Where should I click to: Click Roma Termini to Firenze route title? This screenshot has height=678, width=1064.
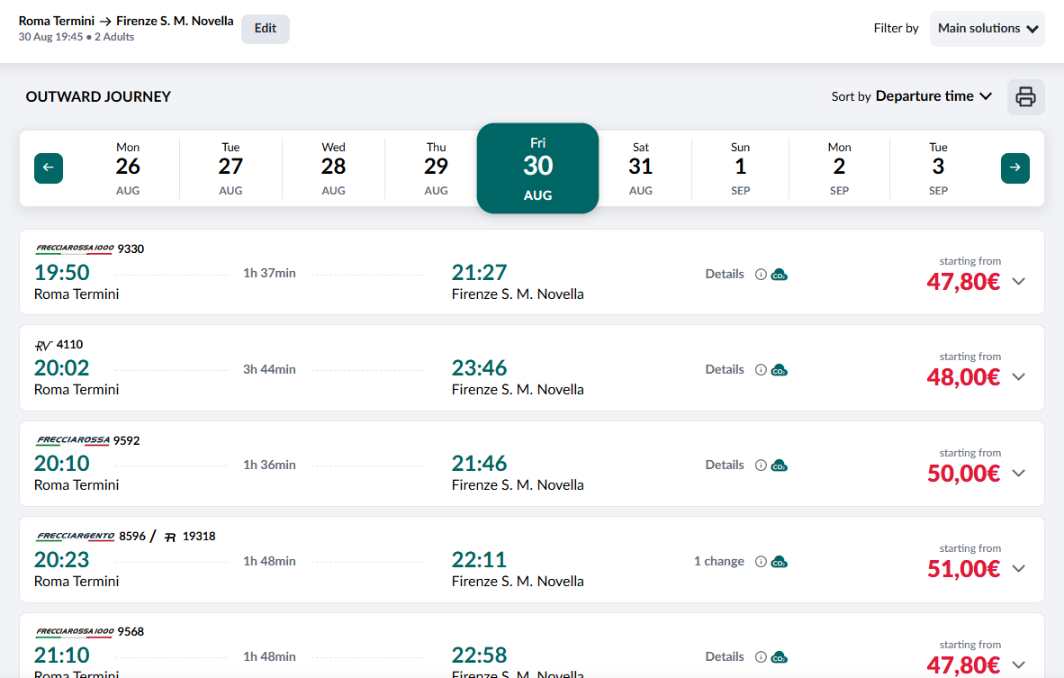[x=126, y=21]
